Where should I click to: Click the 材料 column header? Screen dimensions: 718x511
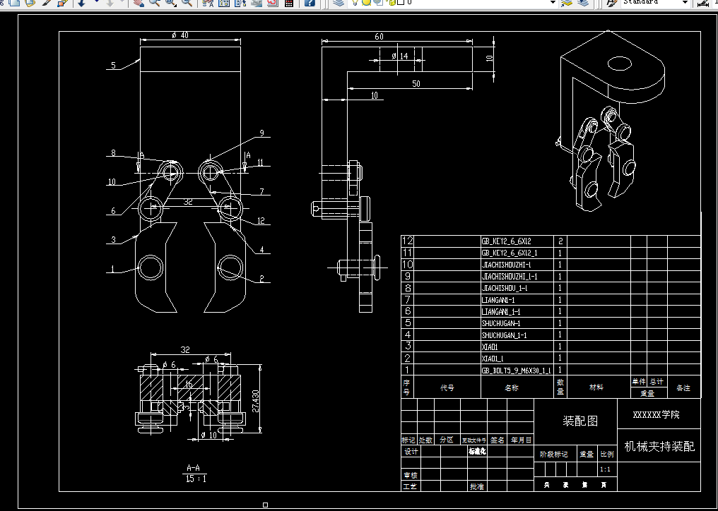coord(596,387)
